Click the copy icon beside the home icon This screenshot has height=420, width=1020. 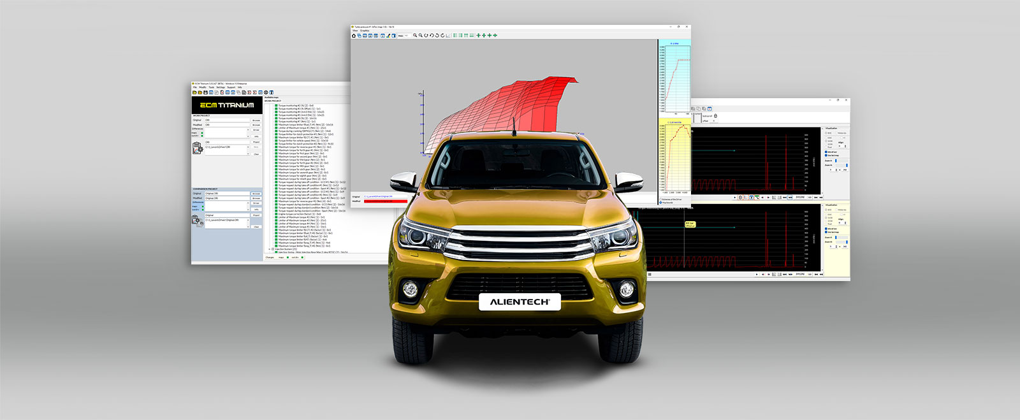coord(360,36)
